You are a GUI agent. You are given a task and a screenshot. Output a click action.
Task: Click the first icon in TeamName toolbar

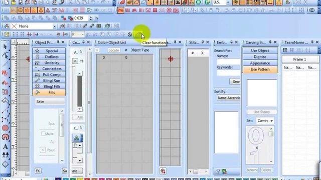(285, 50)
